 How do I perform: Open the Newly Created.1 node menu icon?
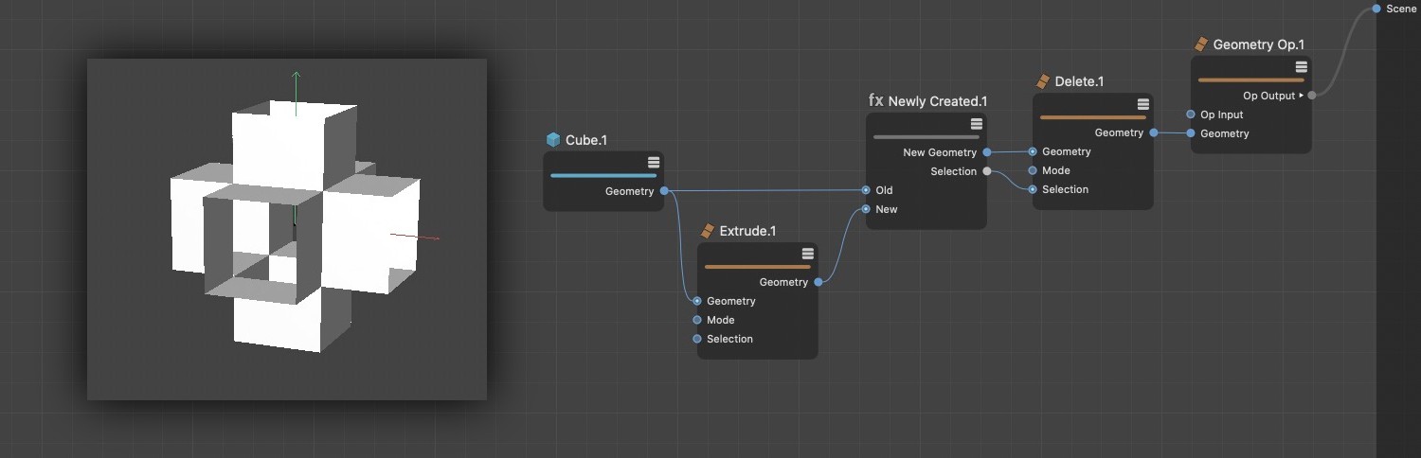pyautogui.click(x=977, y=124)
